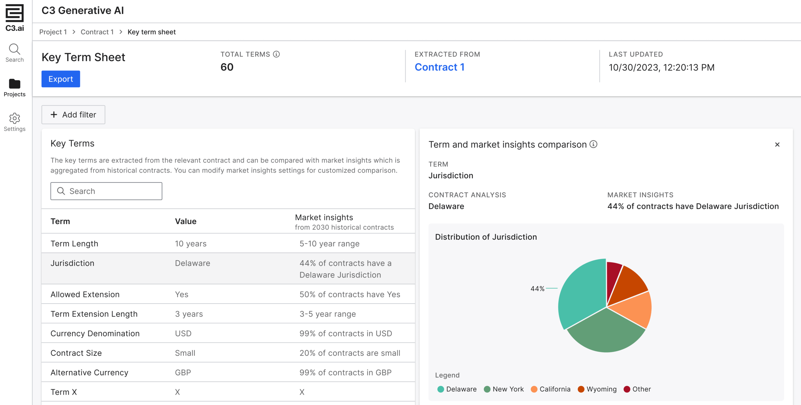This screenshot has height=405, width=801.
Task: Select the Delaware legend swatch
Action: coord(441,389)
